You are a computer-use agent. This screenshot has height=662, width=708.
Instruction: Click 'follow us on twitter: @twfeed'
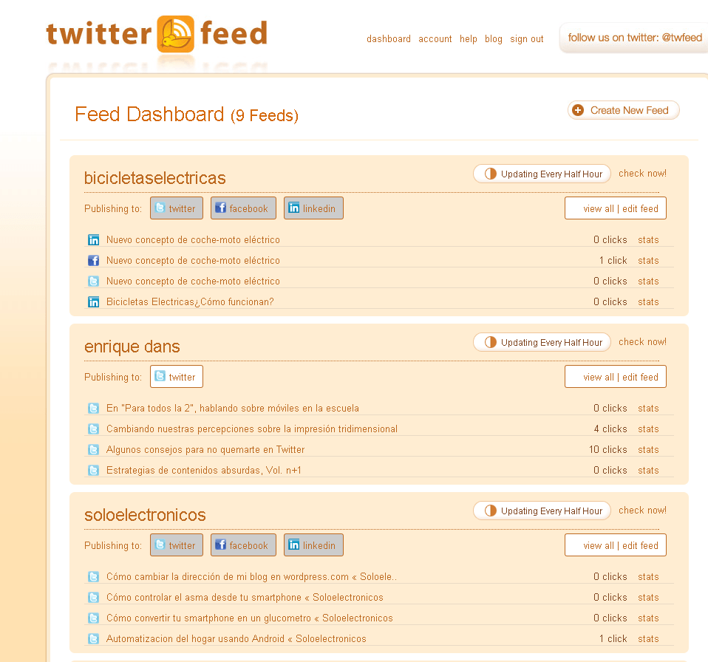(x=637, y=38)
